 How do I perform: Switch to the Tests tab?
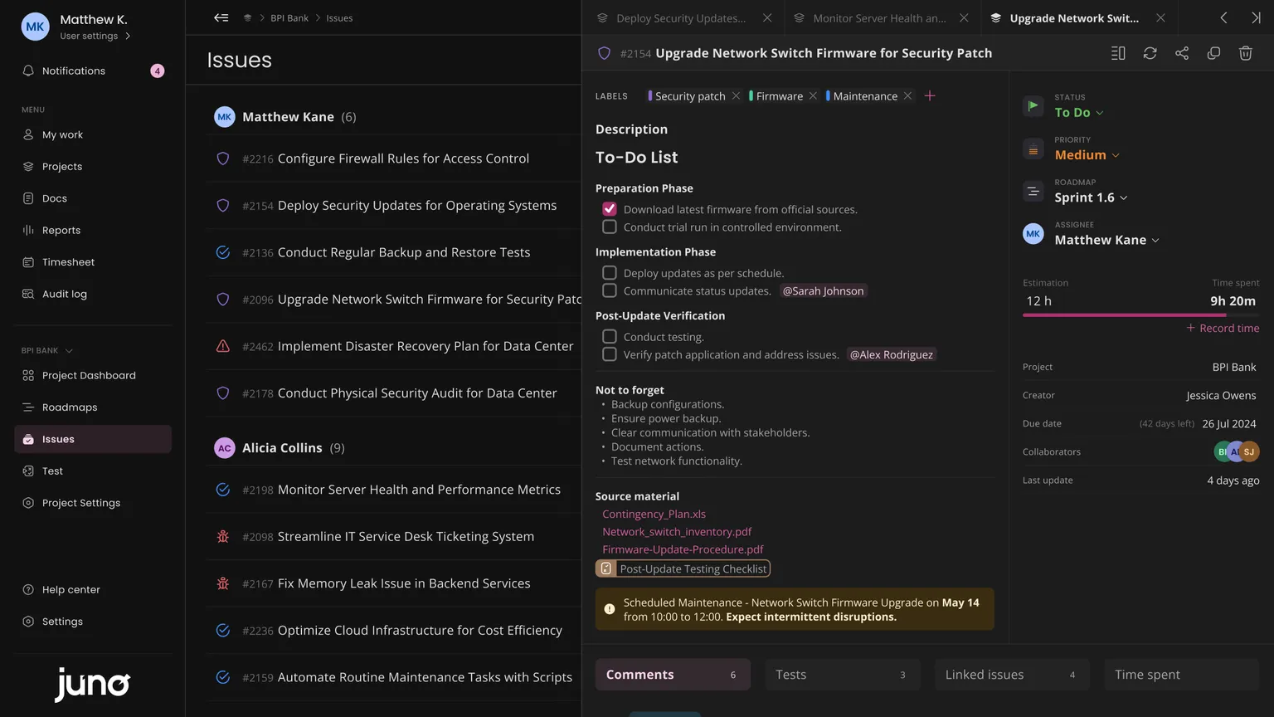[790, 674]
